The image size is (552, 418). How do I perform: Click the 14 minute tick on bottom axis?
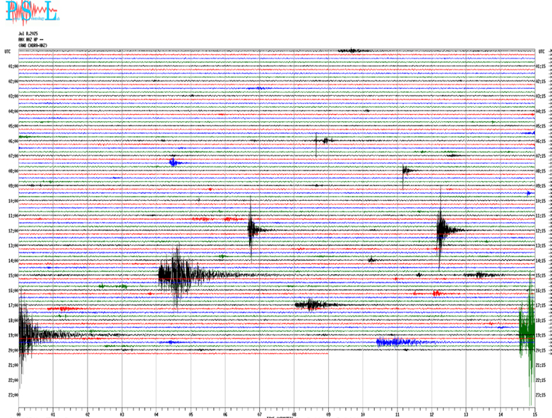500,414
